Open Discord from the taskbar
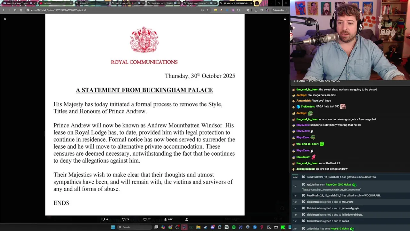 click(212, 227)
